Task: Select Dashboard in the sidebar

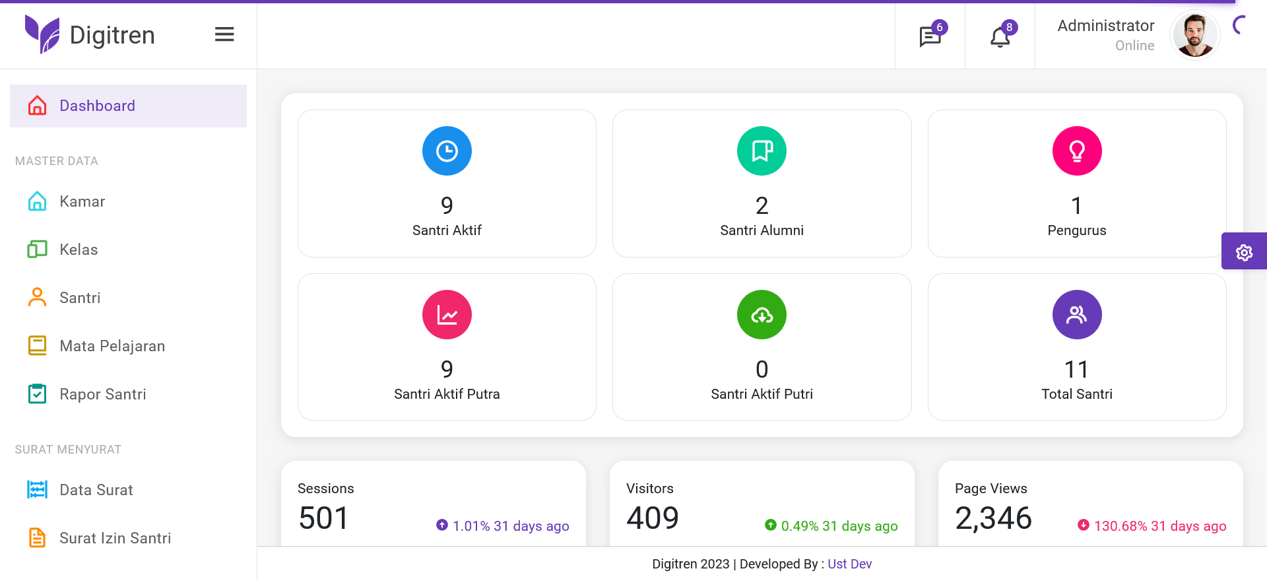Action: 128,106
